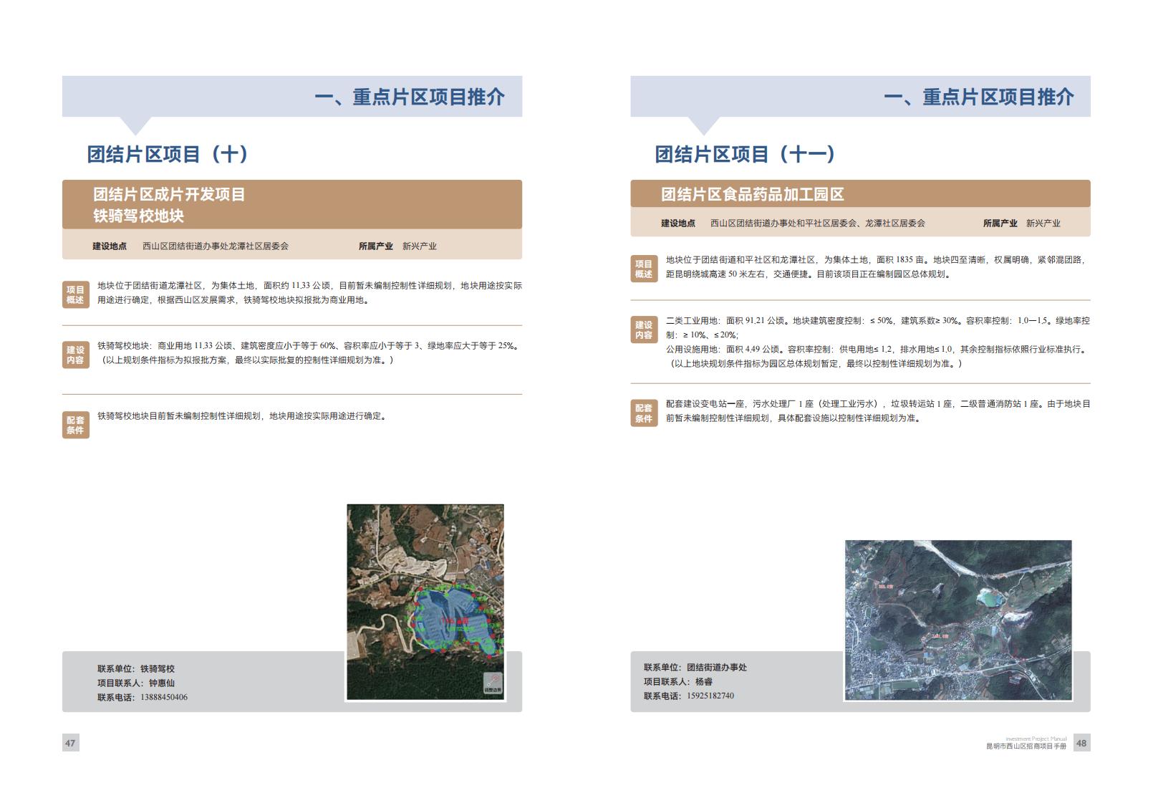Click the line starting 配套建设变电站一座
The image size is (1153, 788).
878,403
